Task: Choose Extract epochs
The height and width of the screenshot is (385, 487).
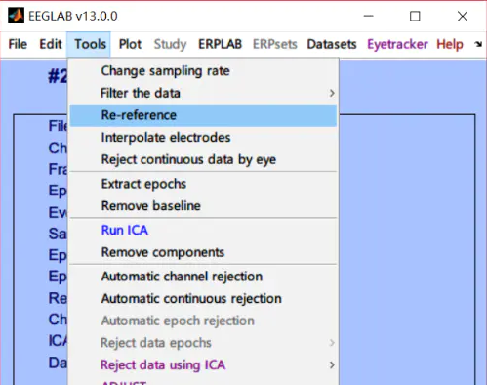Action: pyautogui.click(x=203, y=184)
